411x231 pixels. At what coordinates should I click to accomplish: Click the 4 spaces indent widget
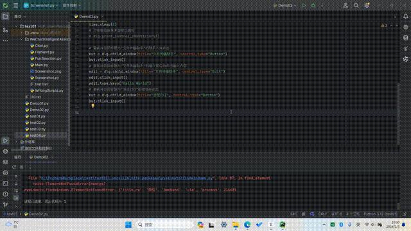tap(353, 214)
